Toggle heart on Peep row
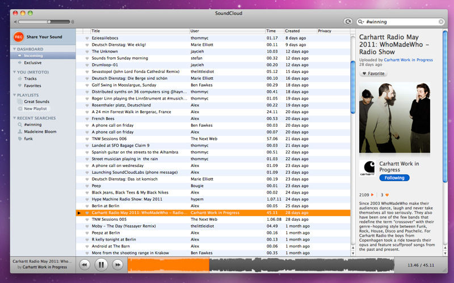 click(87, 186)
